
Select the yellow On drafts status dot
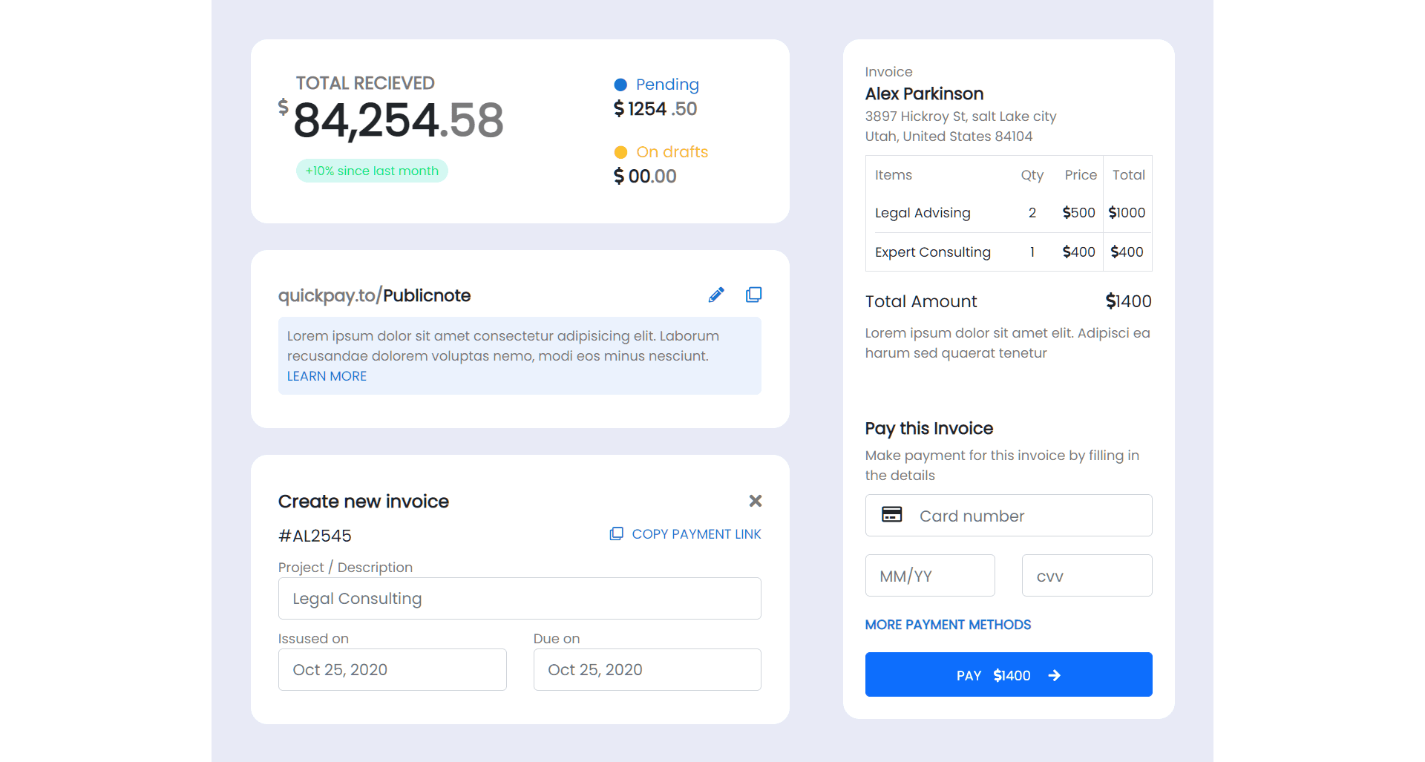tap(620, 151)
